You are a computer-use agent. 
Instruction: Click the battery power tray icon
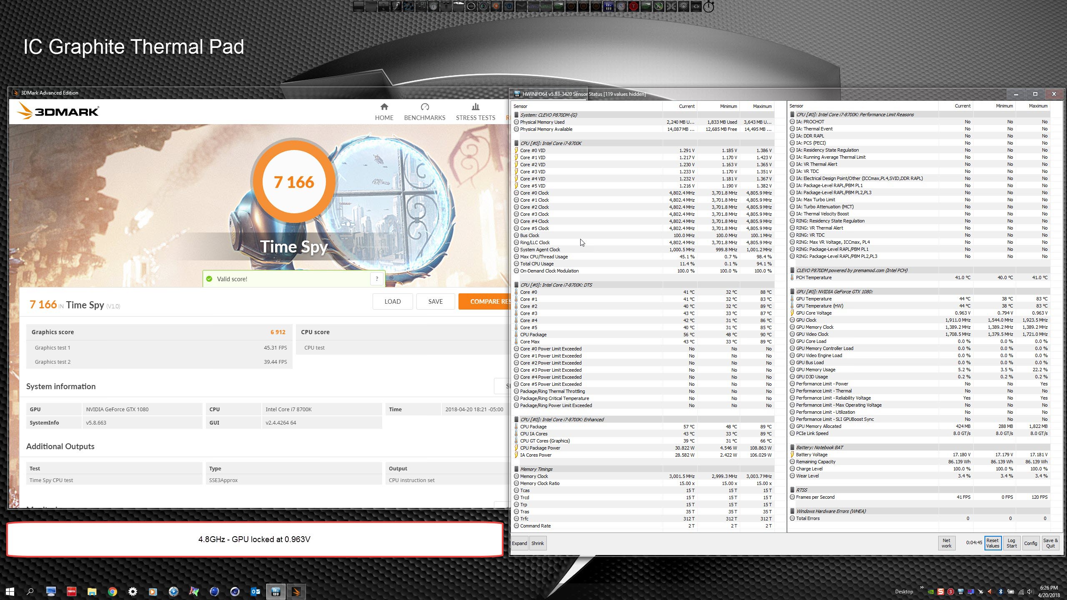[x=1010, y=592]
